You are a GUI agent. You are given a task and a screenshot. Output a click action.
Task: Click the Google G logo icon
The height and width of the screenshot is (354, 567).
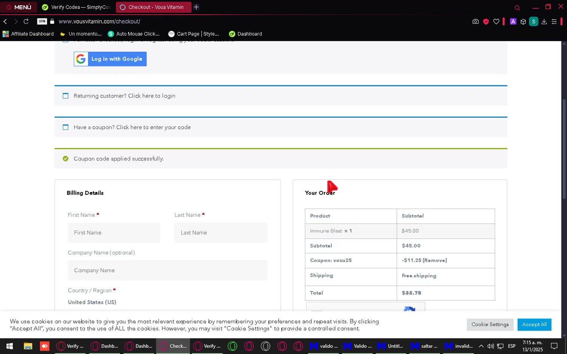(81, 59)
